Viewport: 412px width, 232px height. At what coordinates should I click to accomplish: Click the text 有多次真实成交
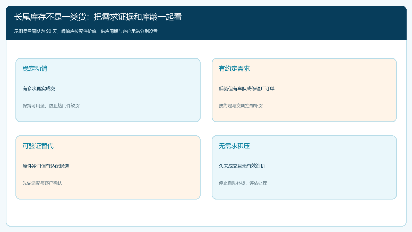point(39,89)
